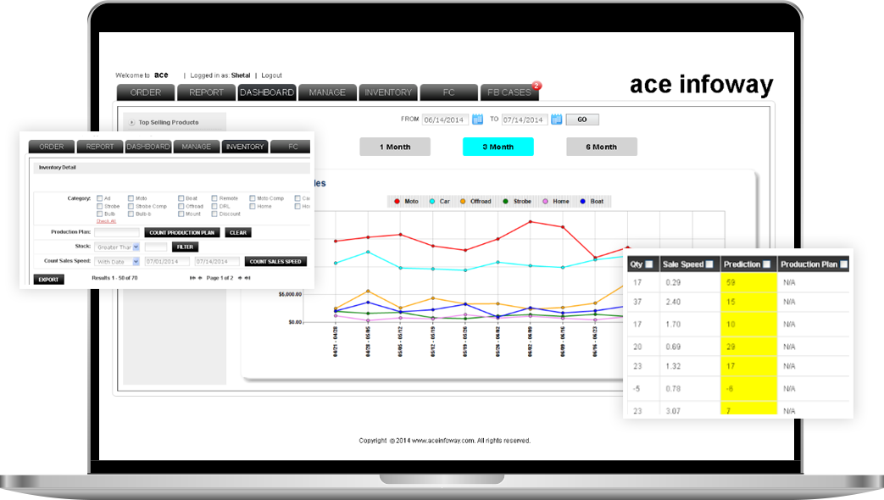This screenshot has width=884, height=500.
Task: Click the FILTER button
Action: 185,247
